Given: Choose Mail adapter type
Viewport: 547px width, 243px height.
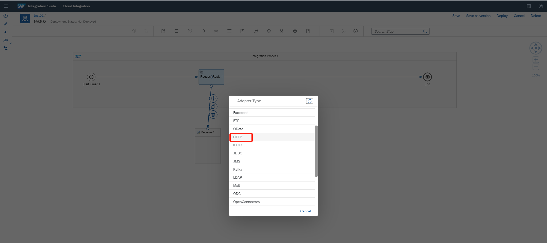Looking at the screenshot, I should (272, 186).
